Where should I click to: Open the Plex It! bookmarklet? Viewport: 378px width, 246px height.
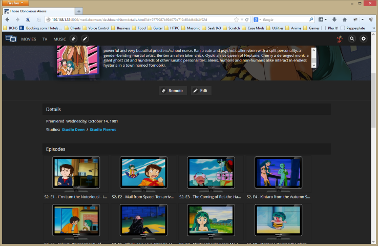[329, 28]
